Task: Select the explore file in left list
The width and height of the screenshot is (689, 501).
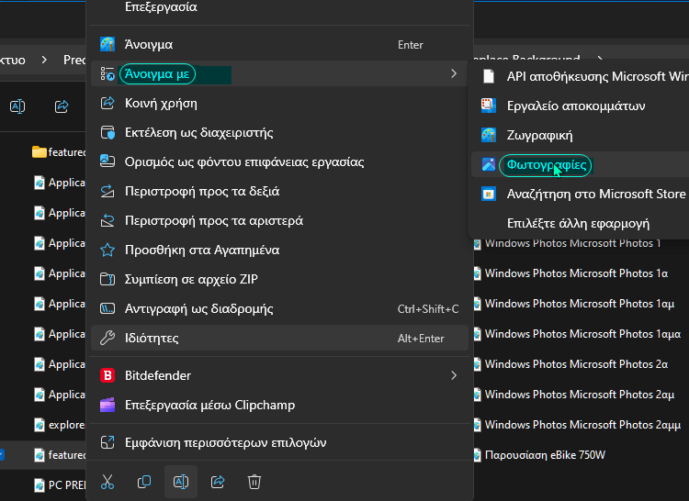Action: coord(60,425)
